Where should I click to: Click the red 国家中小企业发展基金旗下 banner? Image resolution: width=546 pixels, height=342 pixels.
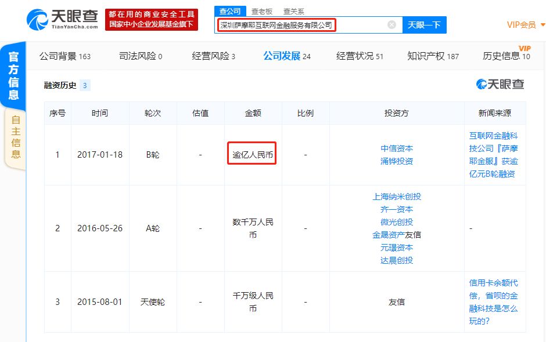click(152, 20)
